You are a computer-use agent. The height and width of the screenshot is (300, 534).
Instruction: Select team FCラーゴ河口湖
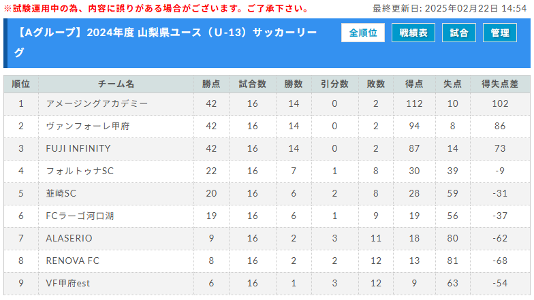click(80, 216)
